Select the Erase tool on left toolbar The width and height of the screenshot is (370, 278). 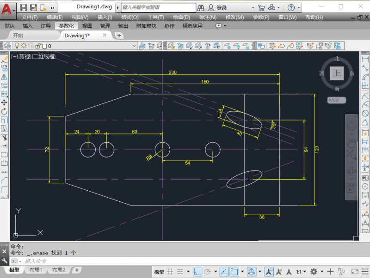click(4, 58)
